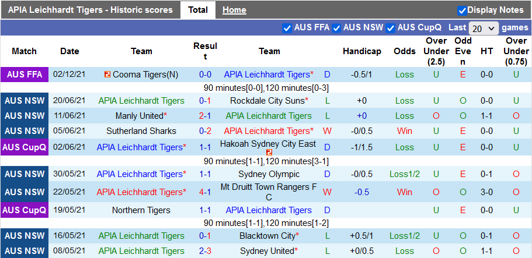Select the Total tab
Screen dimensions: 532x258
click(198, 10)
